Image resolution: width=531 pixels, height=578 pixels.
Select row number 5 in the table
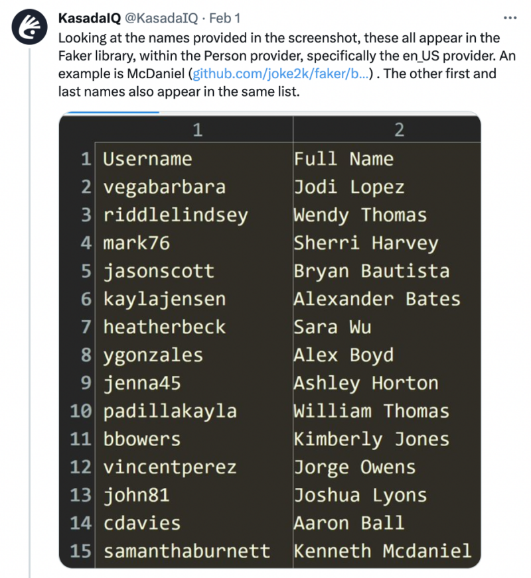coord(86,271)
